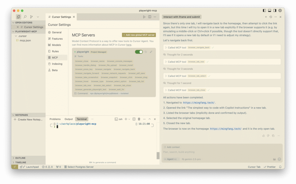Kill the terminal with the trash icon
This screenshot has height=184, width=296.
click(139, 119)
